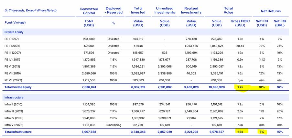The image size is (292, 138).
Task: Select the 'PE VI (2019)' row label
Action: (x=12, y=74)
